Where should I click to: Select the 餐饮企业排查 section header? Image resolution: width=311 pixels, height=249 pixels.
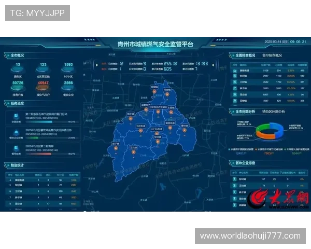(x=245, y=163)
